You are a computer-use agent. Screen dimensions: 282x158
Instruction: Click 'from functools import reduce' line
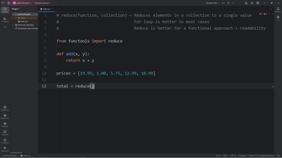click(89, 41)
